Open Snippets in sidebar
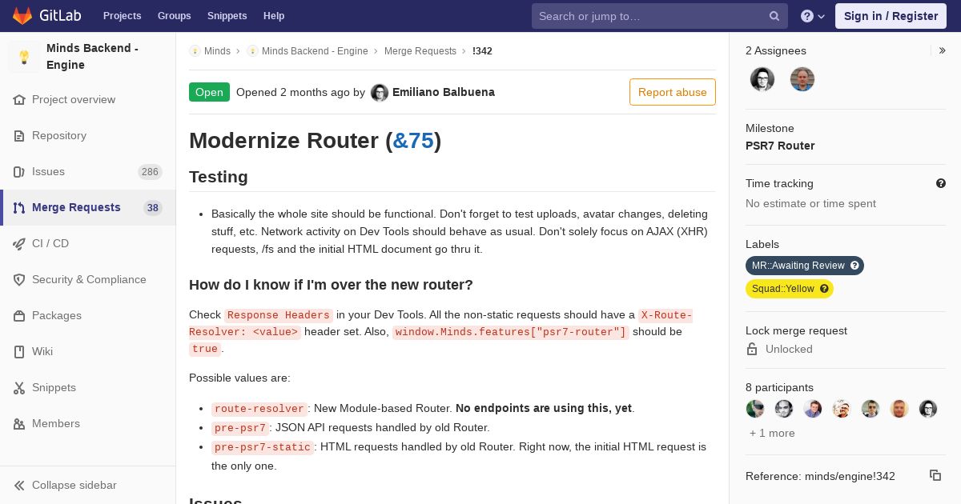 click(54, 387)
